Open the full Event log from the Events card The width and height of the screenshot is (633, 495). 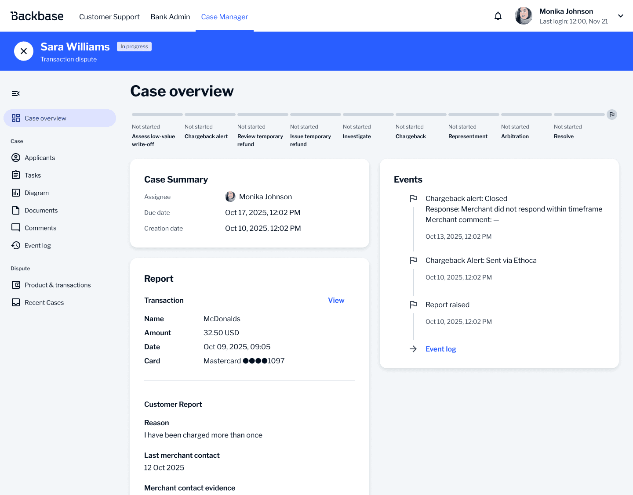point(440,349)
